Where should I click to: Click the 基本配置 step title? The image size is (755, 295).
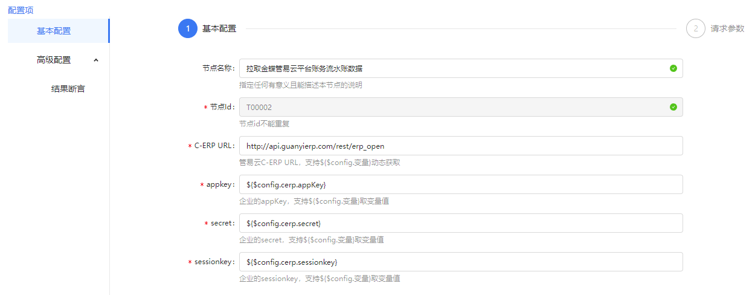click(x=219, y=28)
